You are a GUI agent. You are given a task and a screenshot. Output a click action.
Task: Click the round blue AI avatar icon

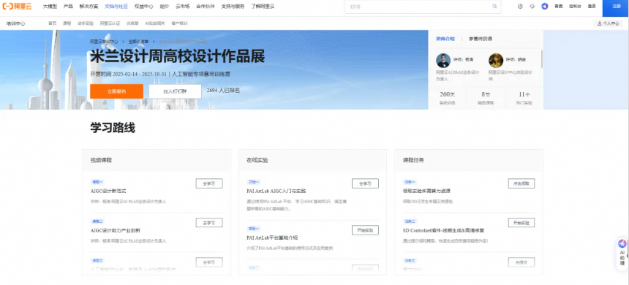click(x=544, y=7)
